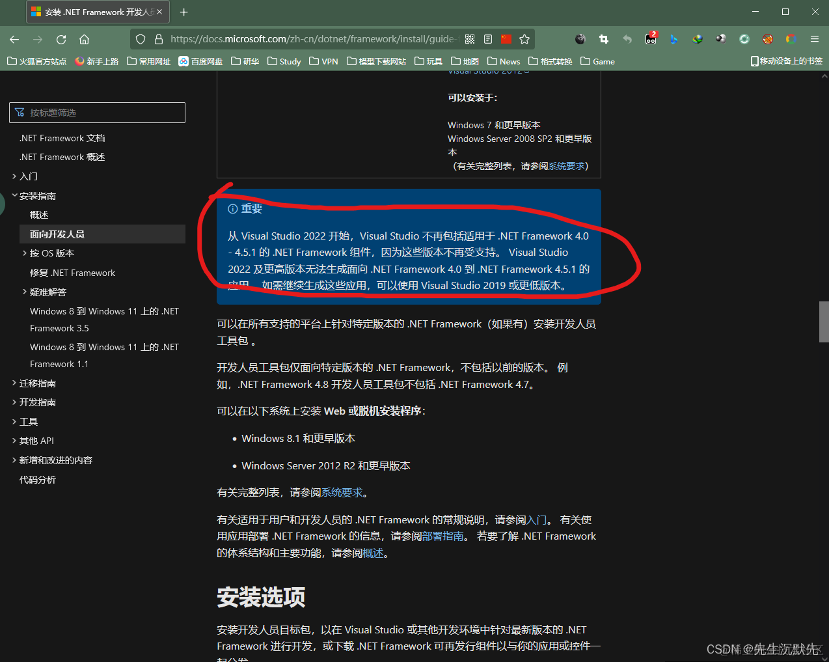Click the address bar URL
Screen dimensions: 829x662
click(x=314, y=39)
